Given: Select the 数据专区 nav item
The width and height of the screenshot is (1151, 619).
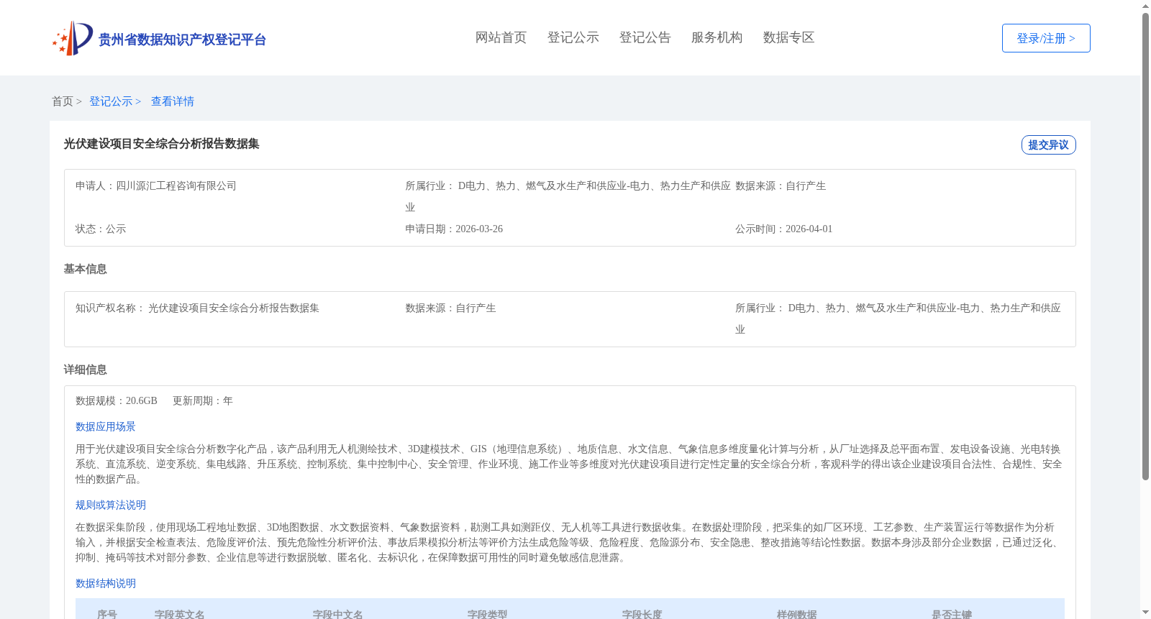Looking at the screenshot, I should 788,37.
